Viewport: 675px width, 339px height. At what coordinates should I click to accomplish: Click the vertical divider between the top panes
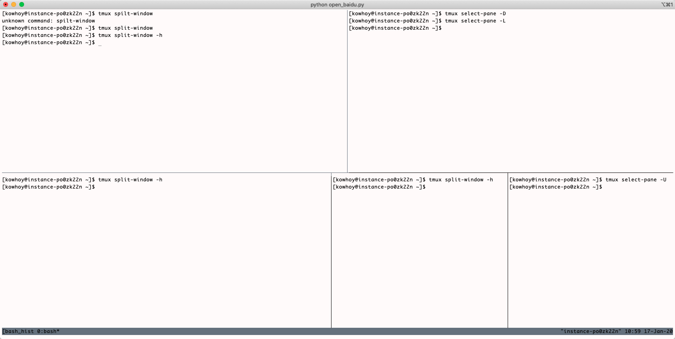[347, 92]
